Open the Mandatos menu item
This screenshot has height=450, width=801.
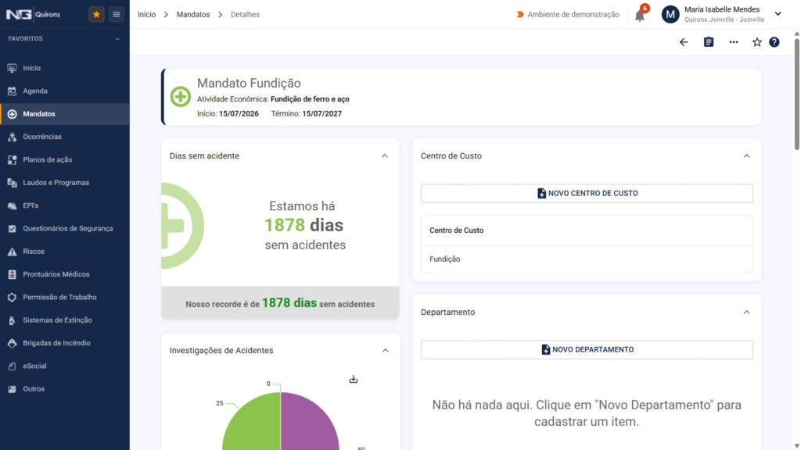[x=65, y=114]
